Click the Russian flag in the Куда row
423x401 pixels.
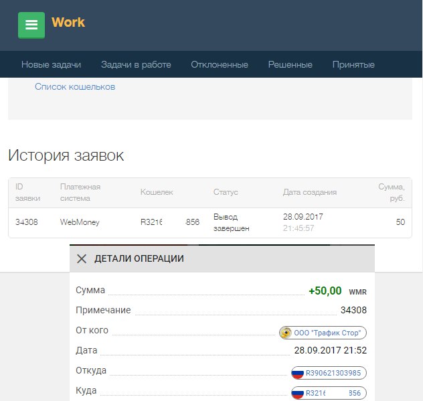pyautogui.click(x=298, y=394)
